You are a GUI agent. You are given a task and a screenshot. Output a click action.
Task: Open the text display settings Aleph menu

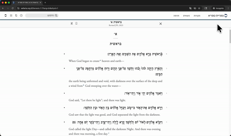(71, 23)
